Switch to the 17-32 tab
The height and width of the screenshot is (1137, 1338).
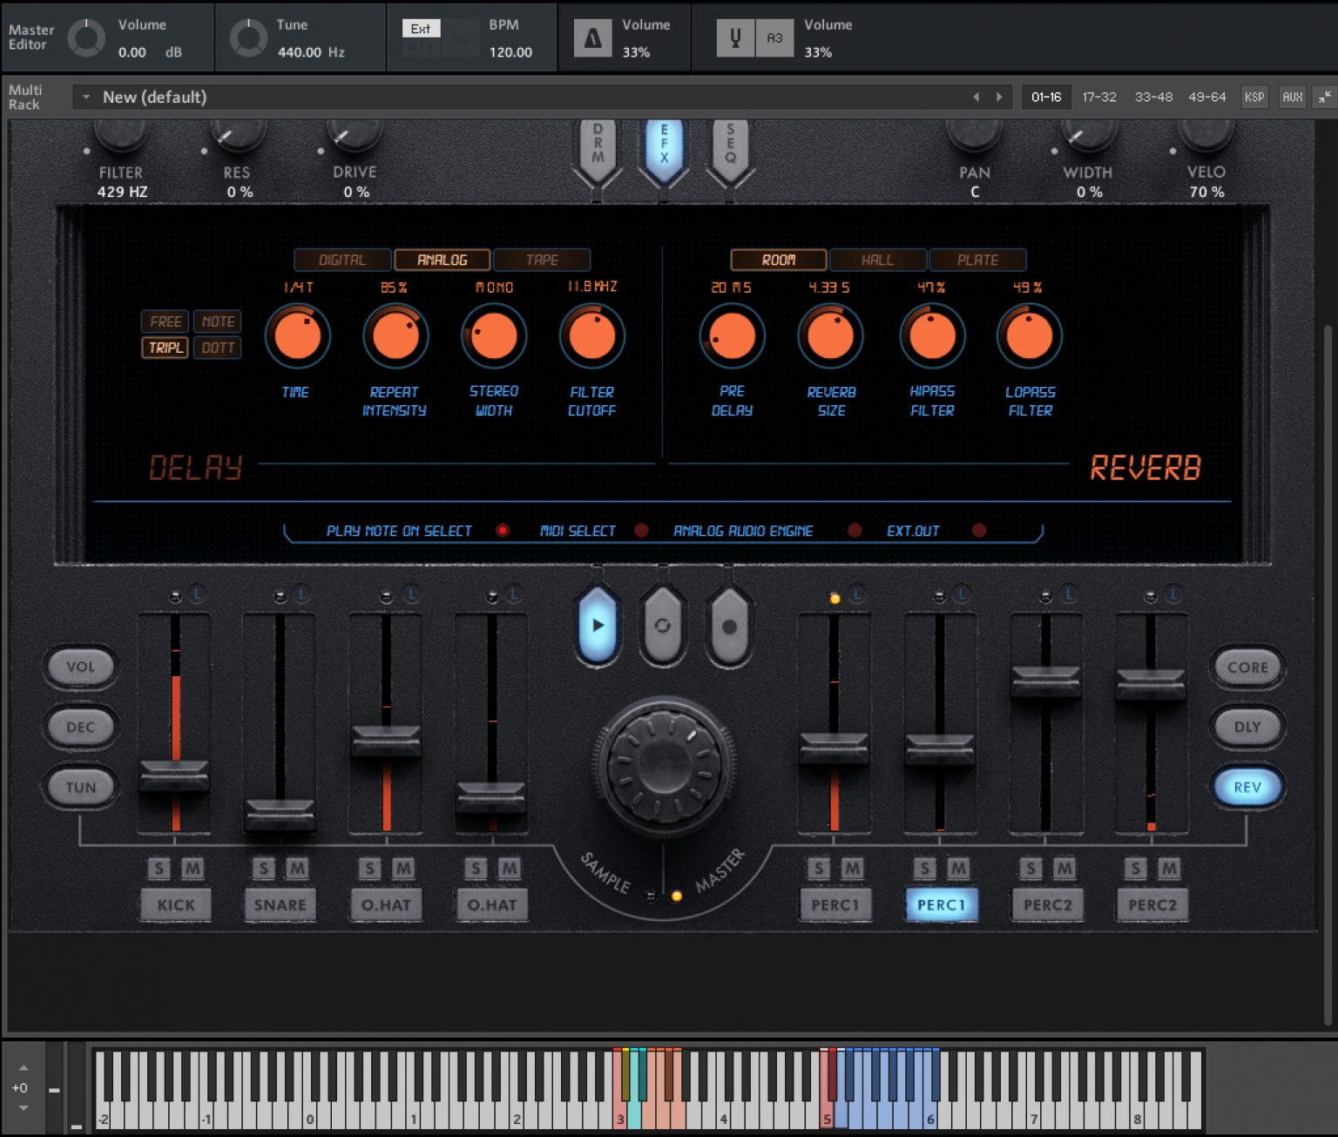pyautogui.click(x=1098, y=97)
